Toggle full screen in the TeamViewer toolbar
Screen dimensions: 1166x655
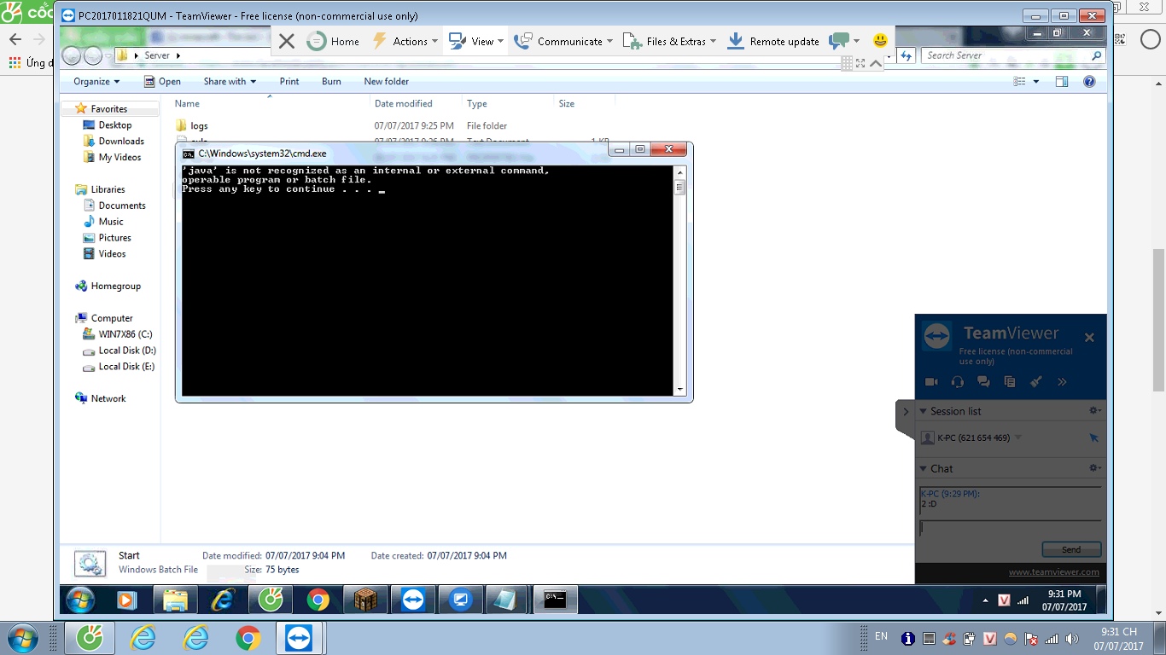(x=860, y=63)
